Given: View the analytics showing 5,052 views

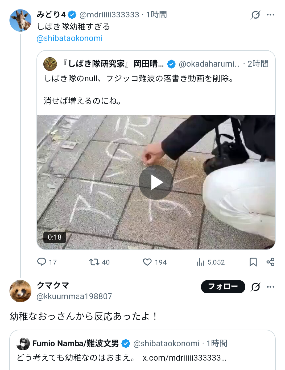Looking at the screenshot, I should 210,262.
